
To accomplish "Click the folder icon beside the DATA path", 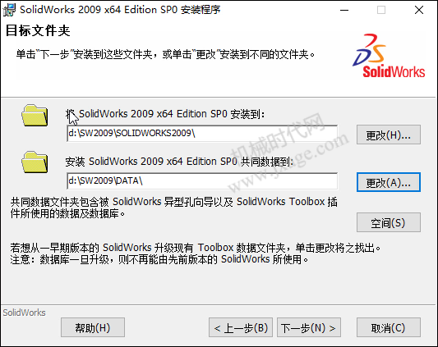I will tap(35, 162).
